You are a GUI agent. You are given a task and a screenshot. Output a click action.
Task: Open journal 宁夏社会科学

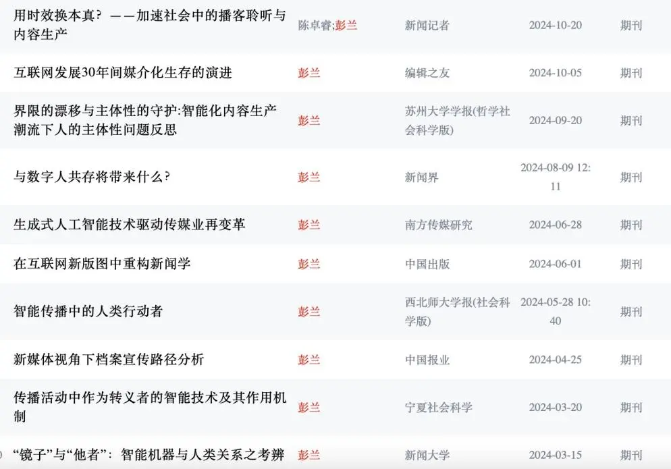pyautogui.click(x=439, y=408)
